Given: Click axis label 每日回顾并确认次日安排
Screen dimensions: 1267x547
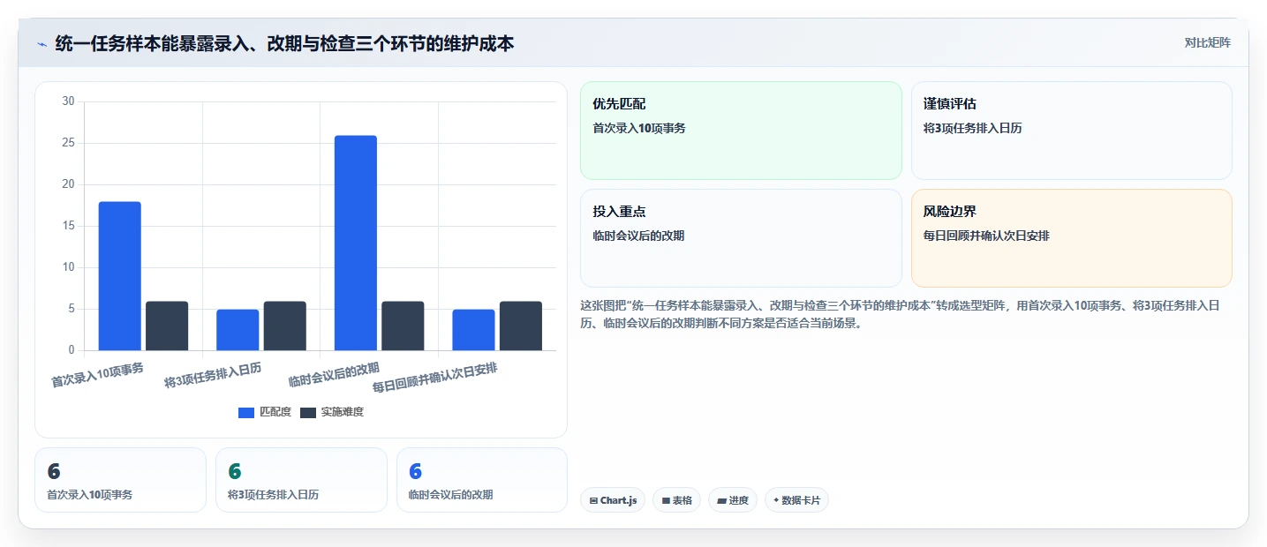Looking at the screenshot, I should point(435,378).
